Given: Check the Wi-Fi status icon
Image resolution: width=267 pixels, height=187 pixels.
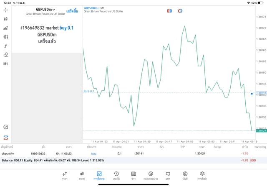Looking at the screenshot, I should tap(249, 3).
